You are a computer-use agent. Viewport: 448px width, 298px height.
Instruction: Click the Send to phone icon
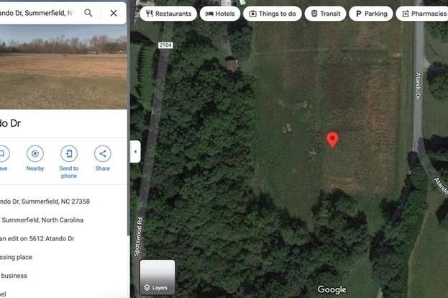[69, 153]
